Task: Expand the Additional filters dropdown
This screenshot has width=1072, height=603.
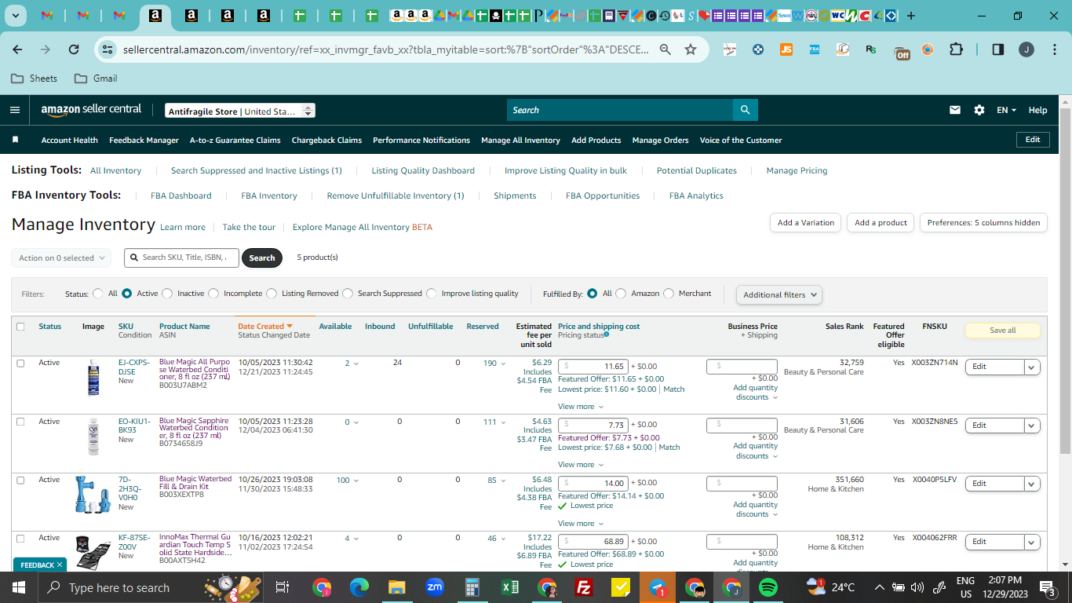Action: [779, 294]
